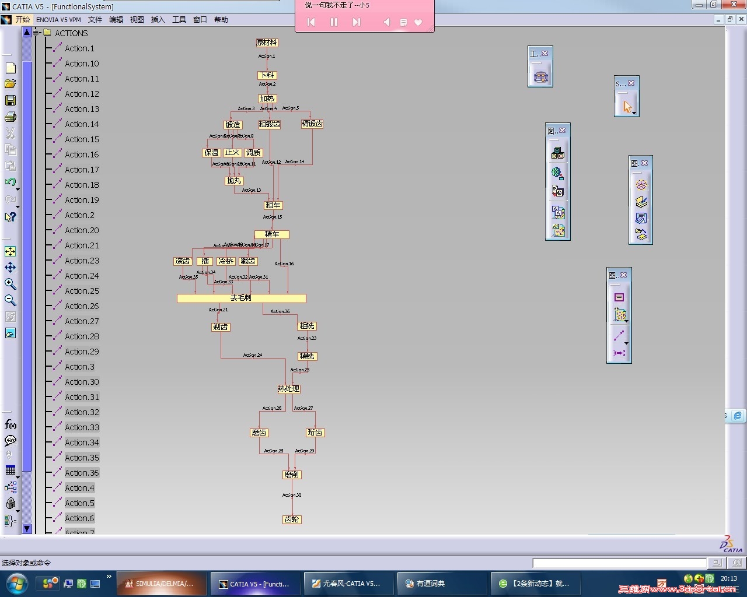This screenshot has height=597, width=747.
Task: Create a new document with the New icon
Action: (x=11, y=68)
